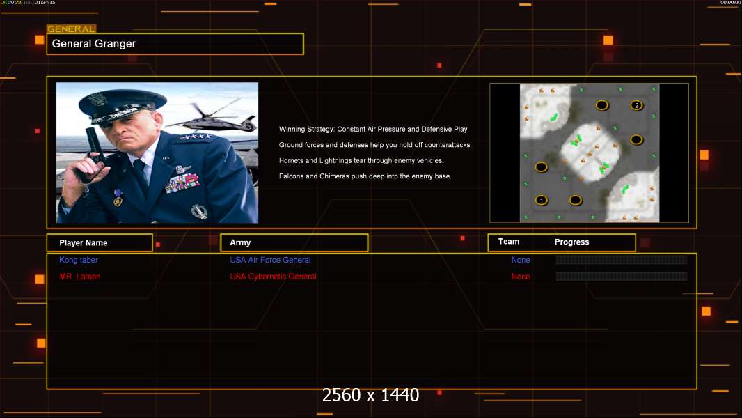Click start position 1 marker on minimap

click(542, 201)
